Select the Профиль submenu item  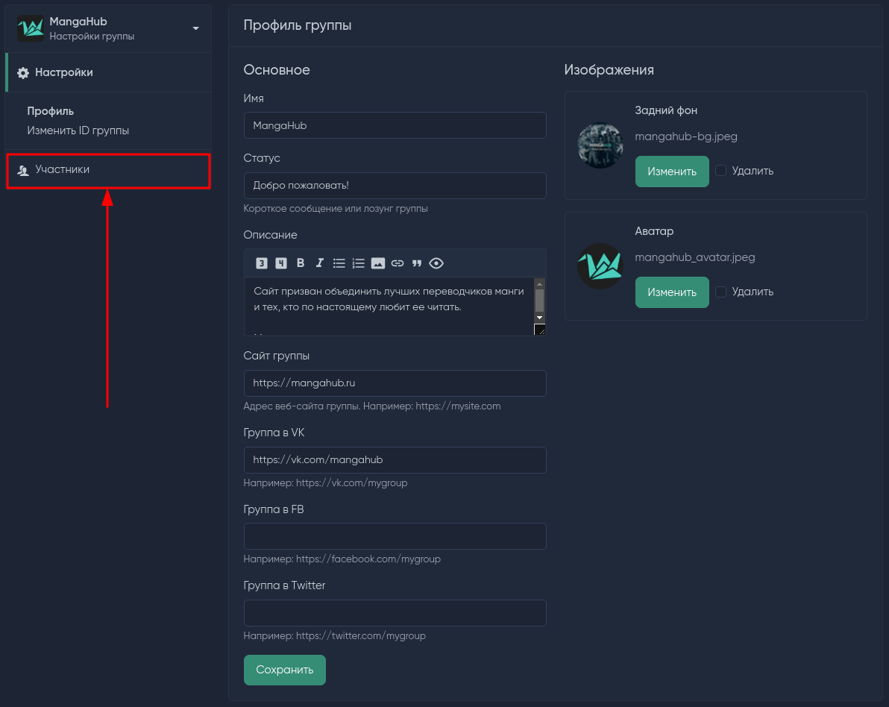[51, 111]
